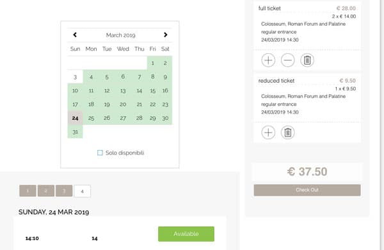Delete the full ticket using trash icon
The image size is (384, 250).
[x=307, y=60]
